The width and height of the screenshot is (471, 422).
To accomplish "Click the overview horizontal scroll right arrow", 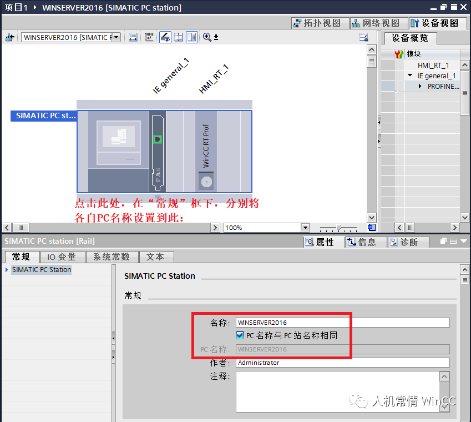I will pos(454,228).
